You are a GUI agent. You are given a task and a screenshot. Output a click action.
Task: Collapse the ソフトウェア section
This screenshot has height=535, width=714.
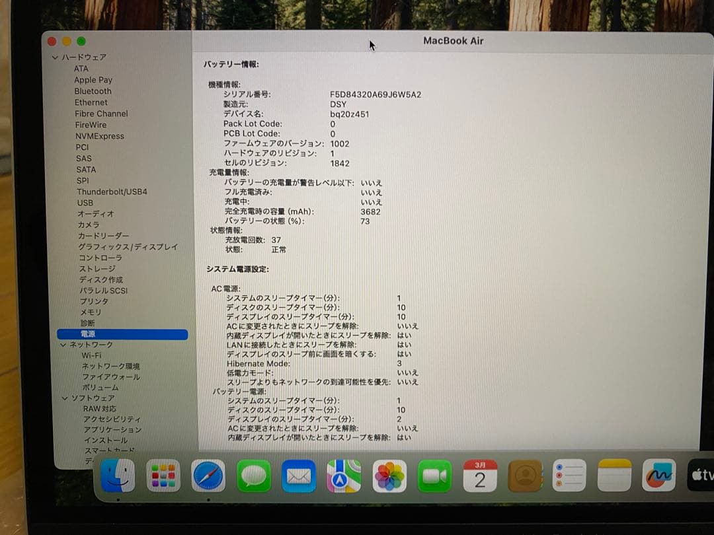64,398
